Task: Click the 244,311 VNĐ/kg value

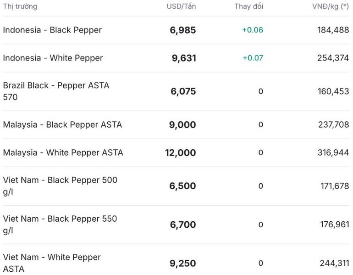Action: click(x=334, y=263)
